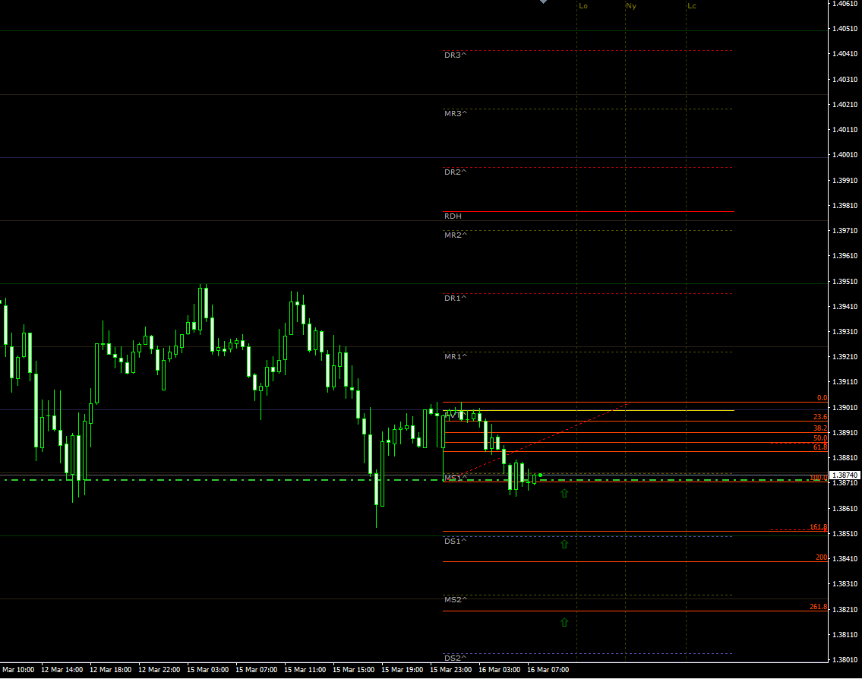Click the MR2^ pivot label
Image resolution: width=862 pixels, height=679 pixels.
tap(456, 235)
